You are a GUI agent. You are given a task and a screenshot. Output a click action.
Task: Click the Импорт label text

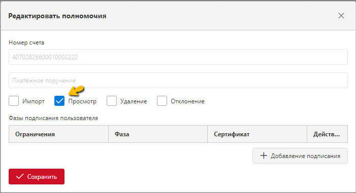pos(34,101)
